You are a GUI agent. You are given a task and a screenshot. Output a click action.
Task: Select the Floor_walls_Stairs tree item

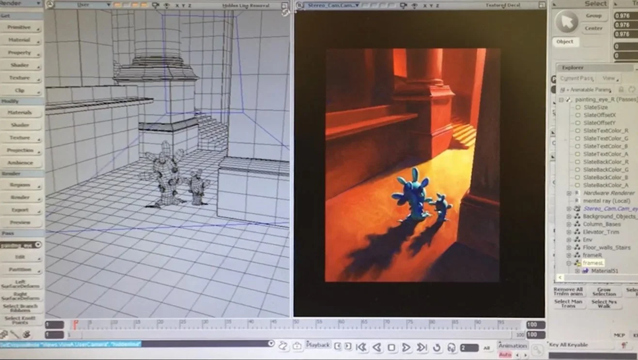[x=607, y=248]
